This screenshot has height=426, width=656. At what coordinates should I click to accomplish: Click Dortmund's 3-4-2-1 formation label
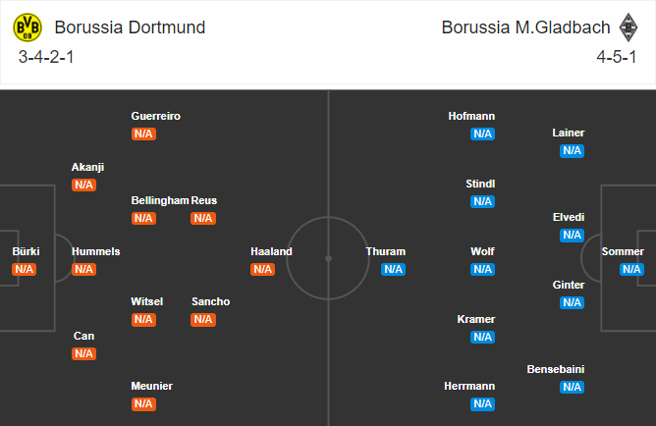click(46, 57)
